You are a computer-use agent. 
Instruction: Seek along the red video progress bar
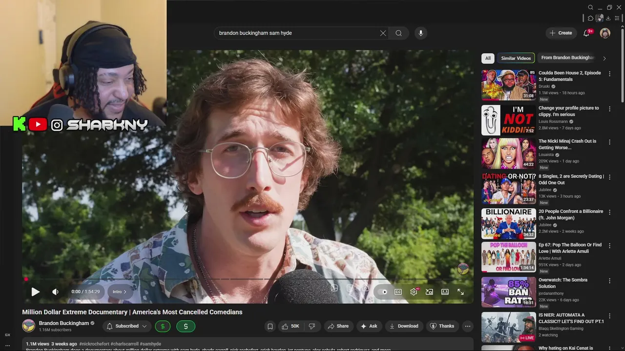click(248, 279)
